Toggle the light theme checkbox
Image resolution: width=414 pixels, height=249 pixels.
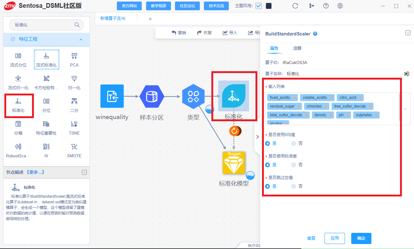(259, 6)
